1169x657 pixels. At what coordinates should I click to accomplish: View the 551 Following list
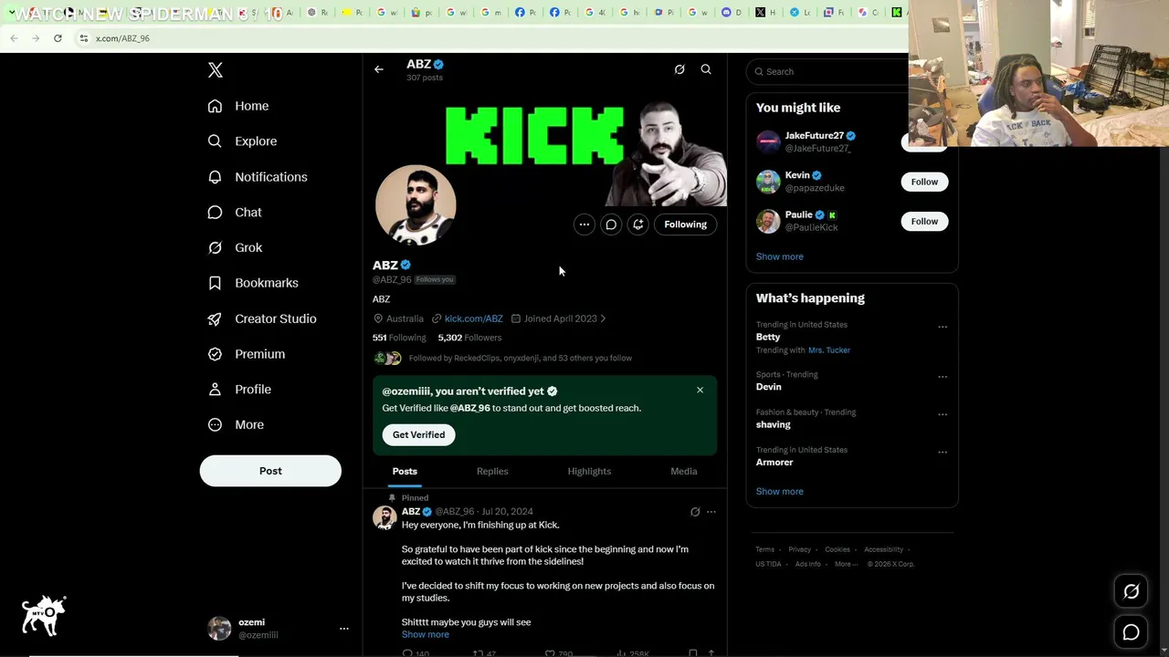(399, 338)
